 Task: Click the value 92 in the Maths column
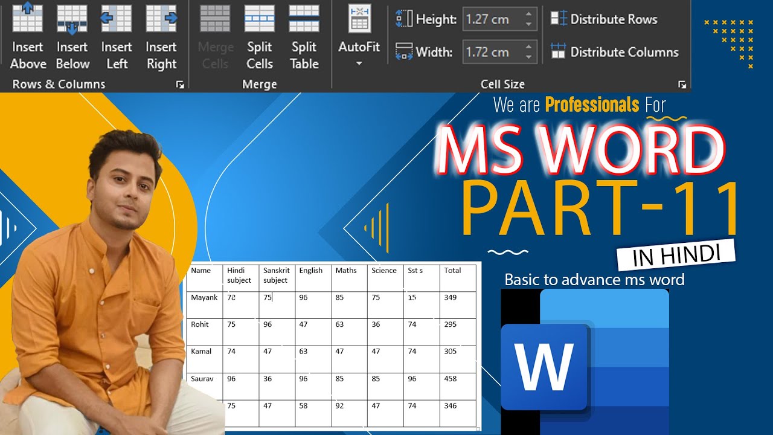tap(339, 406)
